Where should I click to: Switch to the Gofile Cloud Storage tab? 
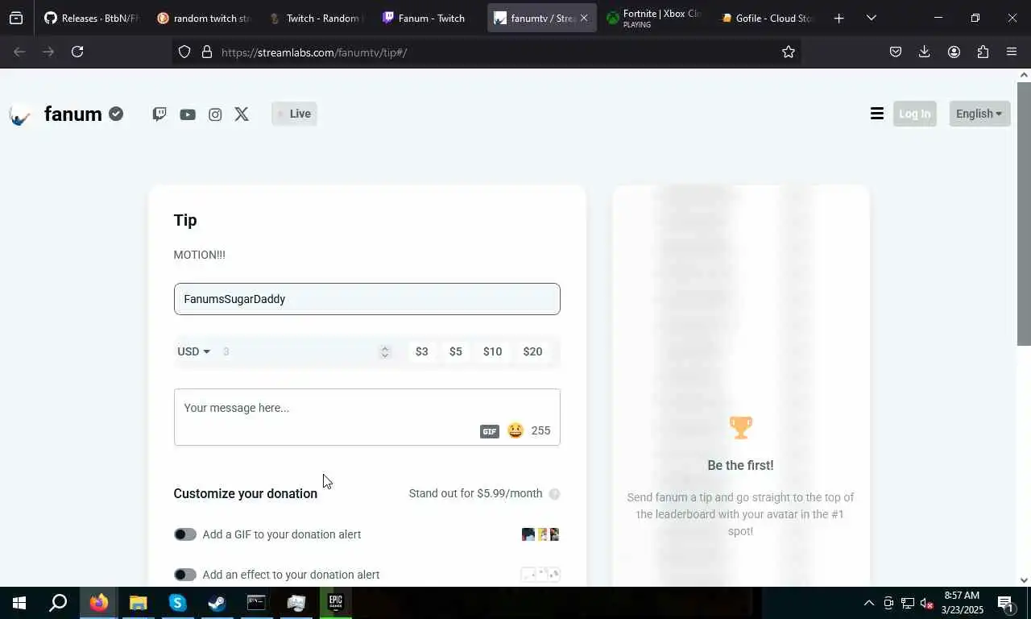767,18
